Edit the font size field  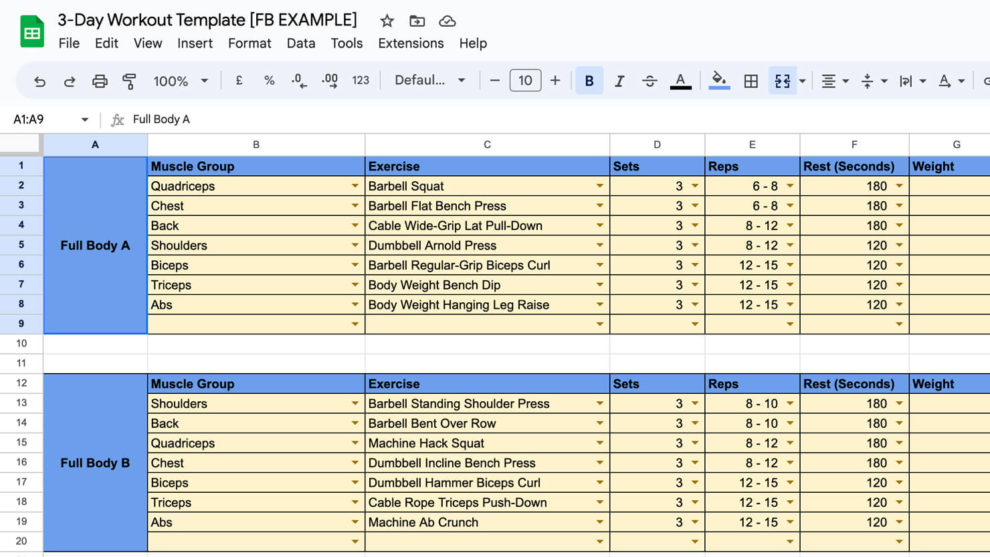click(x=525, y=80)
